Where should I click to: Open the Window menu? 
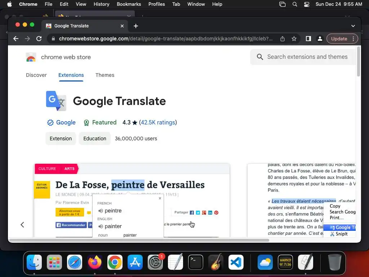[x=196, y=4]
